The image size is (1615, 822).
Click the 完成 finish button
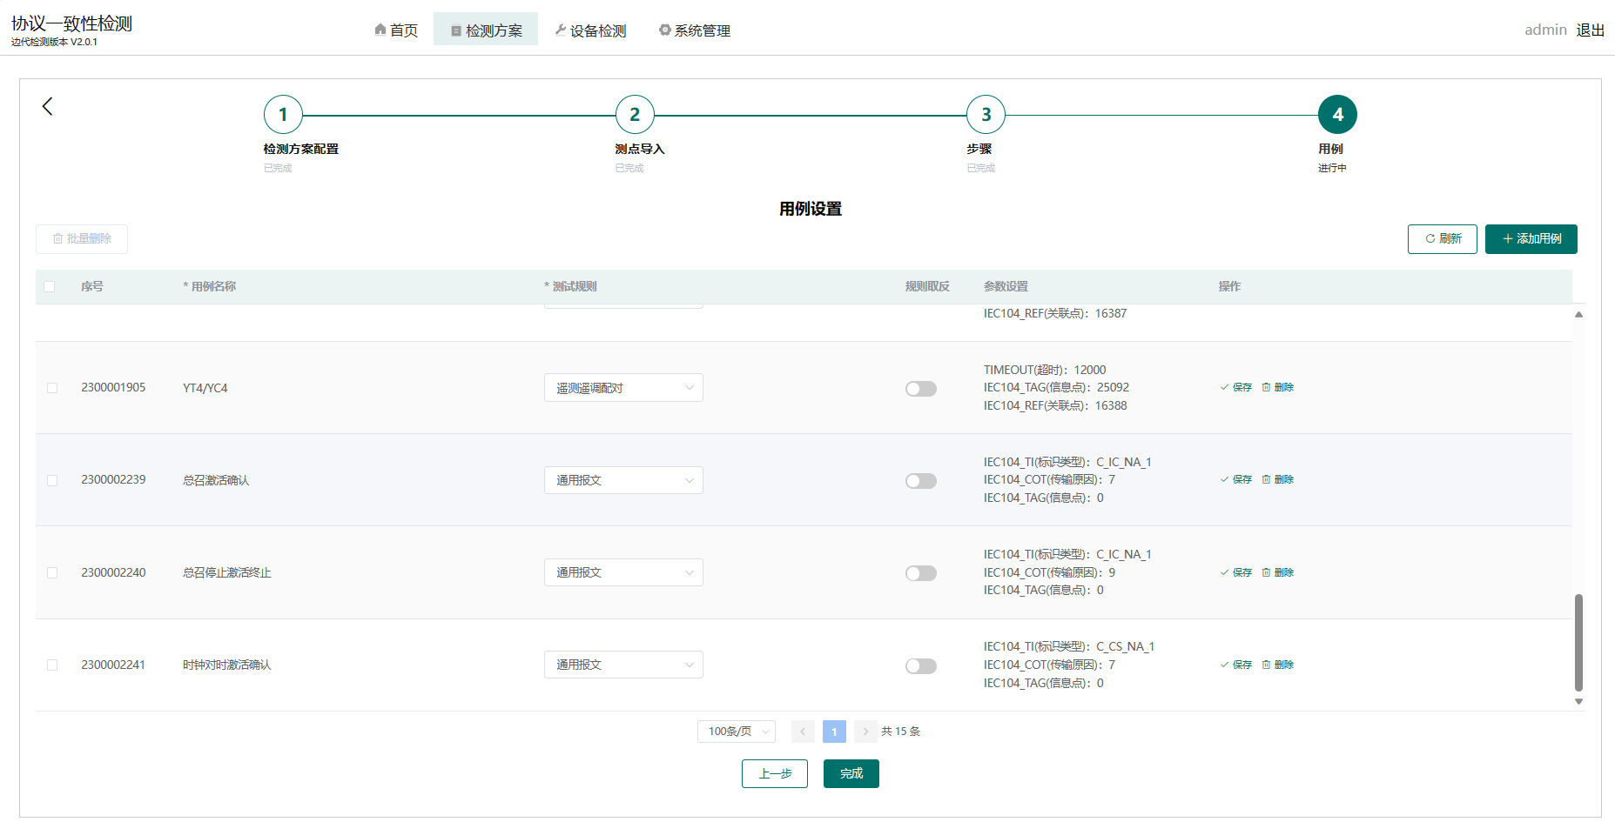pyautogui.click(x=851, y=773)
